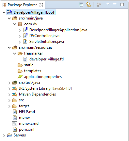Click the Package Explorer tab icon
This screenshot has width=129, height=141.
coord(4,5)
